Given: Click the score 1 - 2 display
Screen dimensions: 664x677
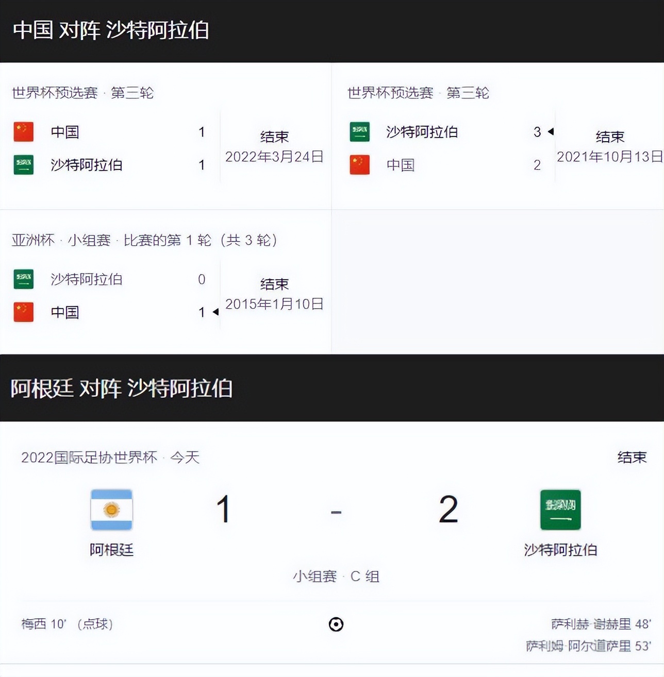Looking at the screenshot, I should pos(336,511).
